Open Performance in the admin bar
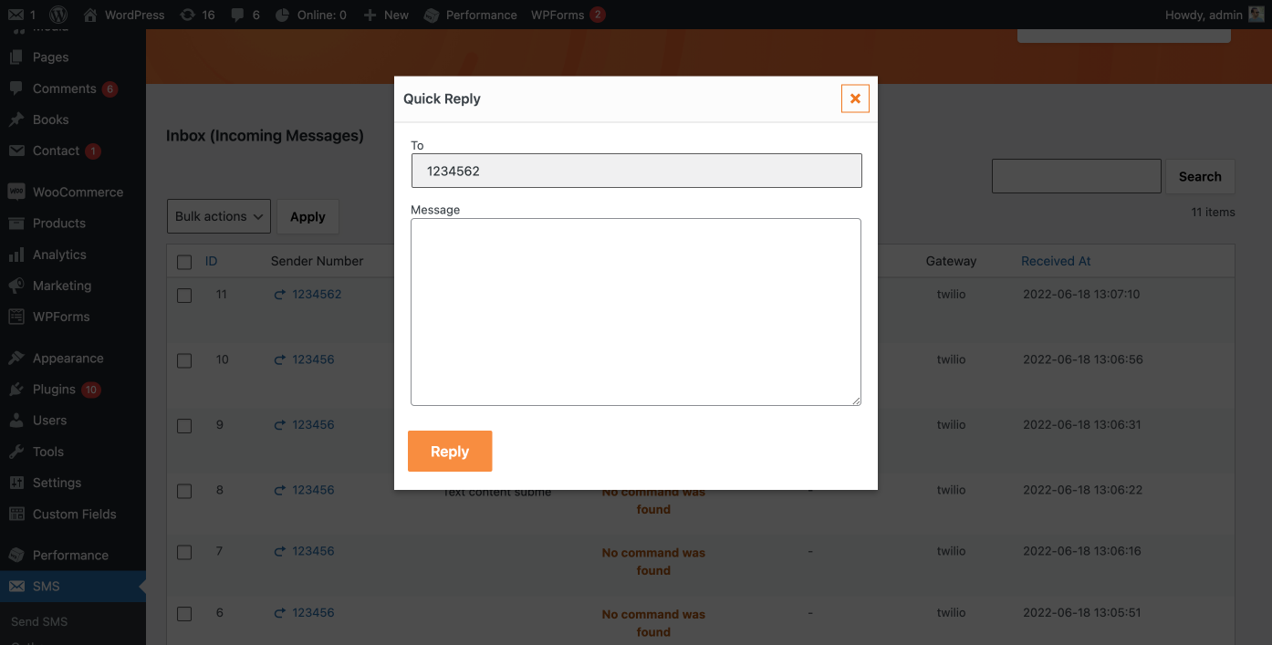This screenshot has height=645, width=1272. coord(470,15)
